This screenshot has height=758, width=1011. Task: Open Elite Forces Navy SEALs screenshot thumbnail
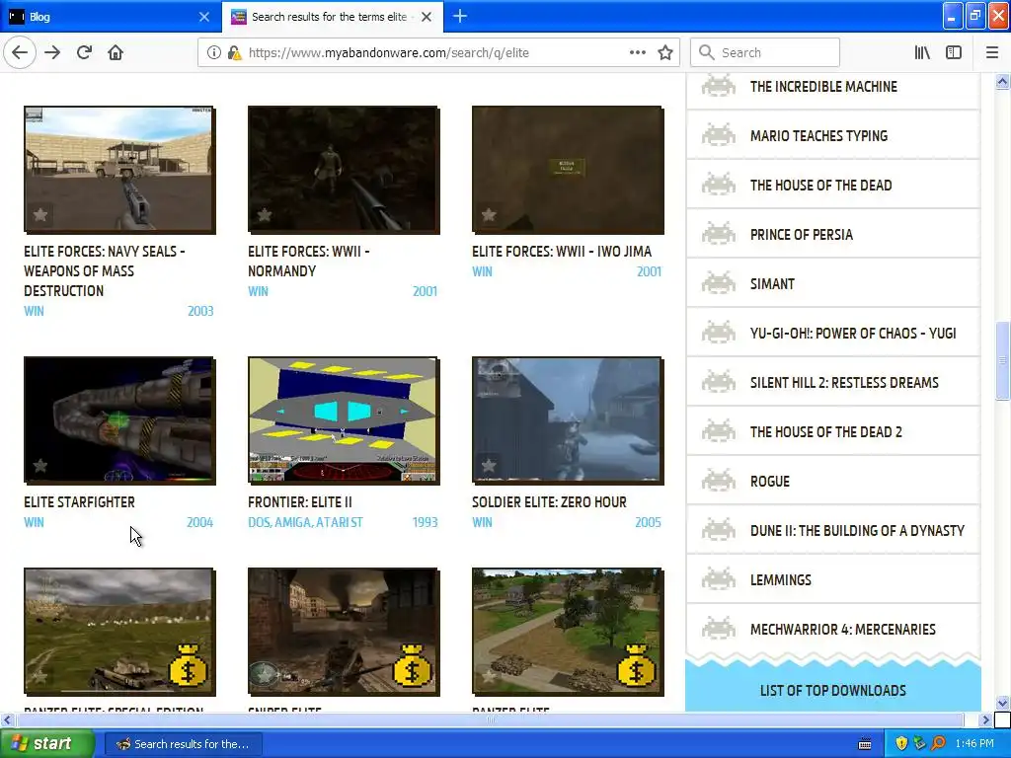(x=119, y=170)
